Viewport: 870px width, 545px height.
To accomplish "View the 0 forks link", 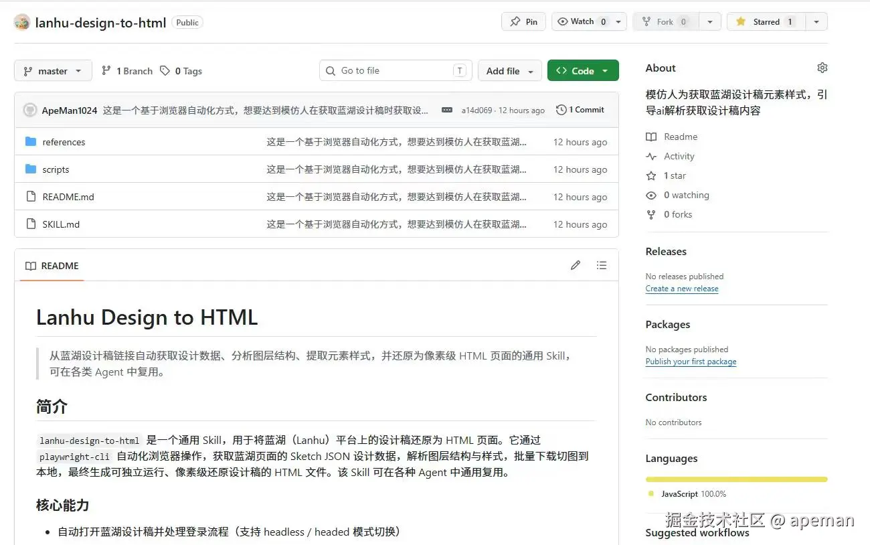I will point(669,214).
